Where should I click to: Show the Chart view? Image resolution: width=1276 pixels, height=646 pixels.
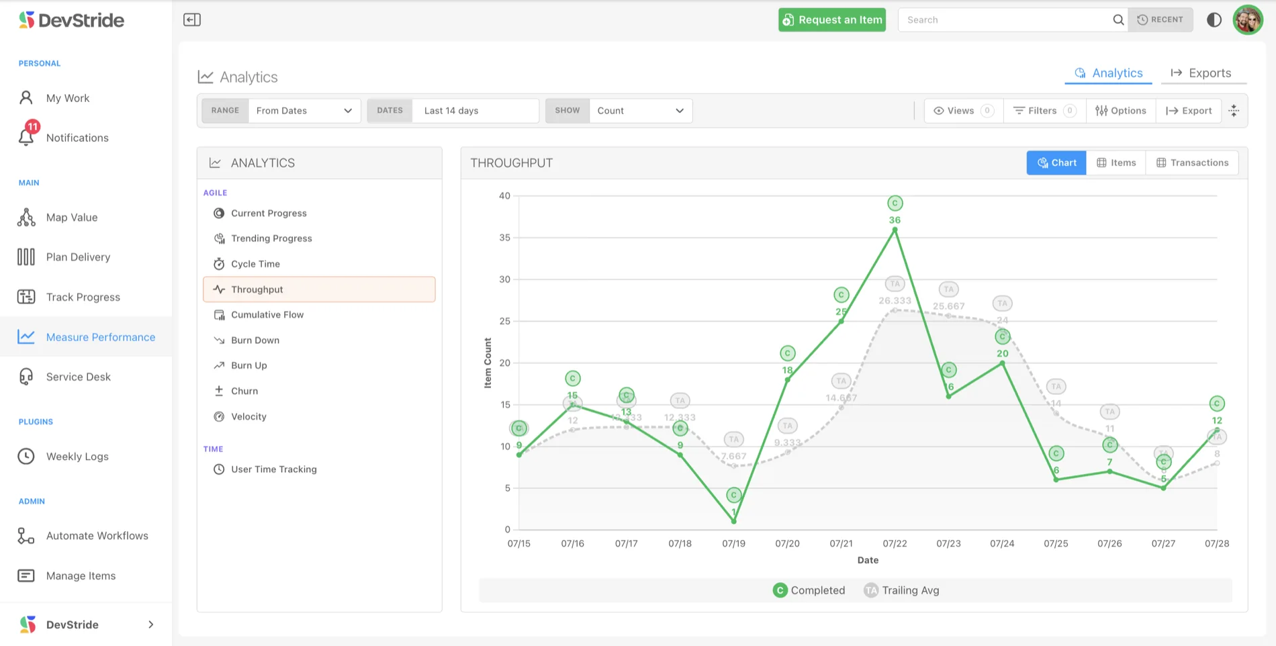click(x=1056, y=163)
